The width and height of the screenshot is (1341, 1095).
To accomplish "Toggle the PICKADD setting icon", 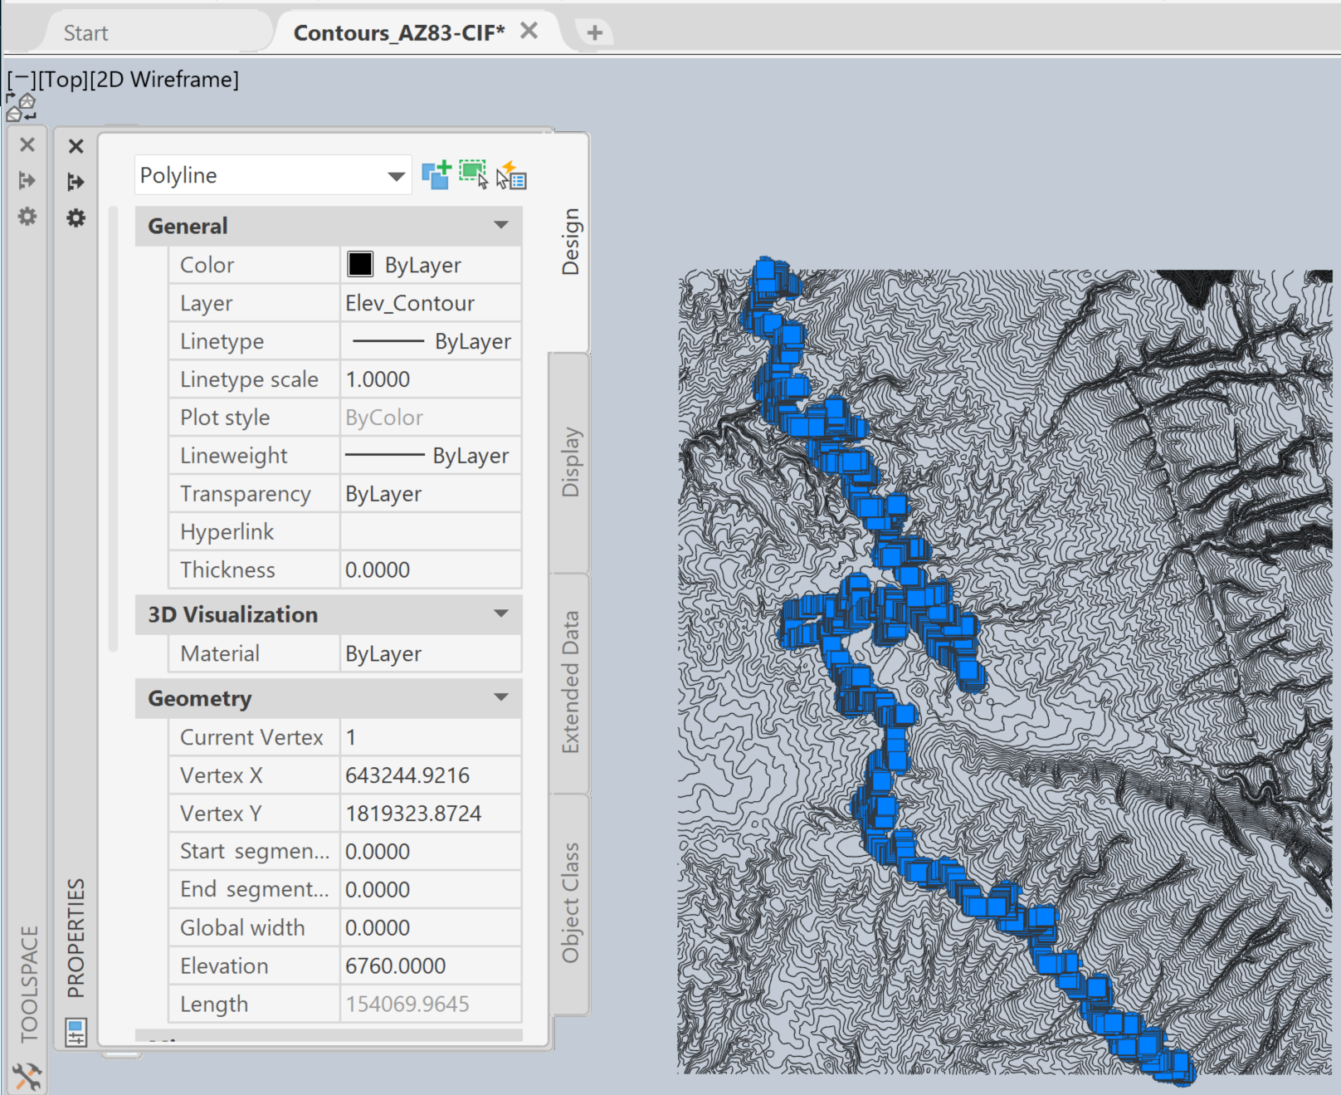I will (435, 174).
